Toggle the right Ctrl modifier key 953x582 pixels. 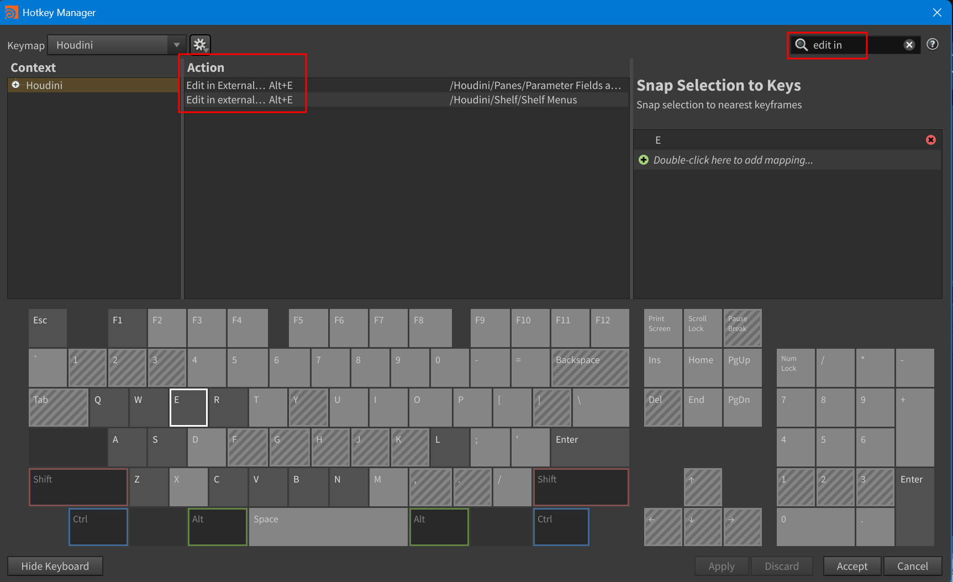[561, 527]
